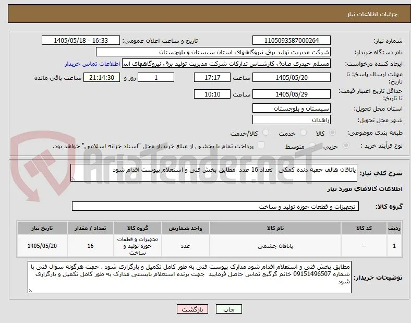Select the متوسط purchase type radio
Image resolution: width=411 pixels, height=323 pixels.
(312, 146)
